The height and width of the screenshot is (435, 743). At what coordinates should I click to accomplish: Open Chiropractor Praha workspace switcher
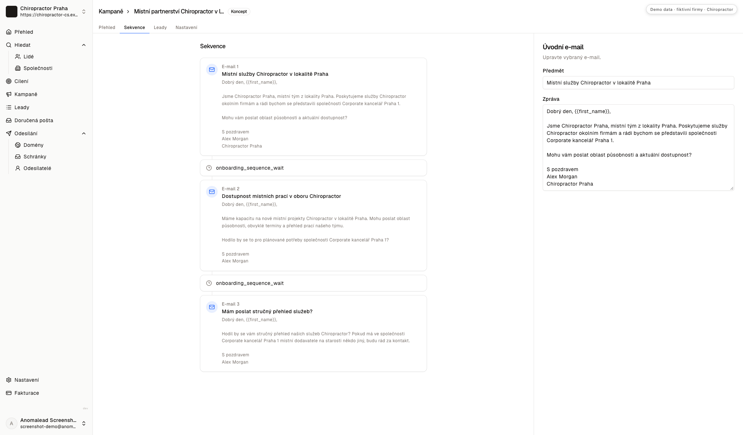click(46, 12)
